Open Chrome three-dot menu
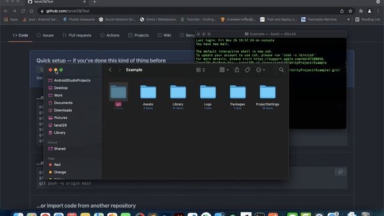The image size is (384, 216). click(379, 11)
